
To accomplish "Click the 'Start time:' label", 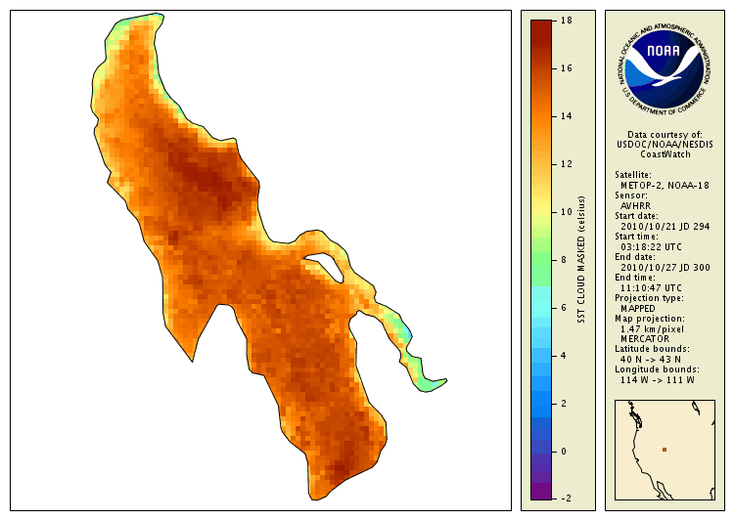I will tap(637, 237).
